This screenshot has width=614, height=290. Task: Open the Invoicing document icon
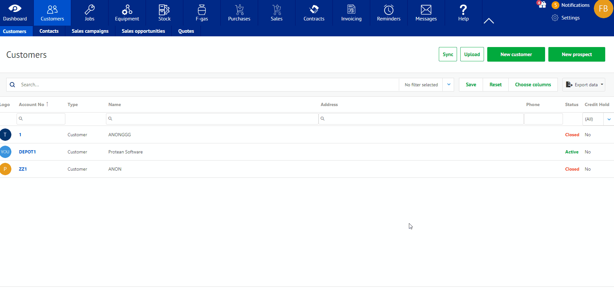pyautogui.click(x=351, y=9)
